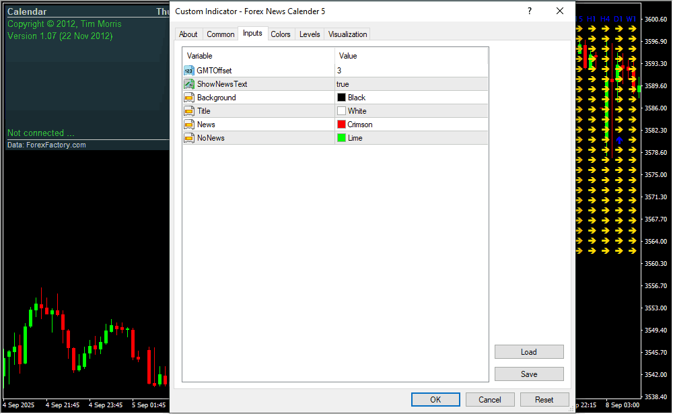The height and width of the screenshot is (414, 673).
Task: Go to the Visualization tab
Action: point(348,34)
